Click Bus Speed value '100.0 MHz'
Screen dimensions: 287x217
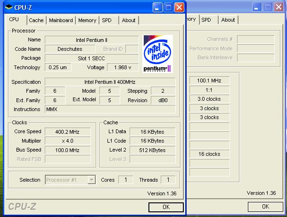tap(67, 150)
